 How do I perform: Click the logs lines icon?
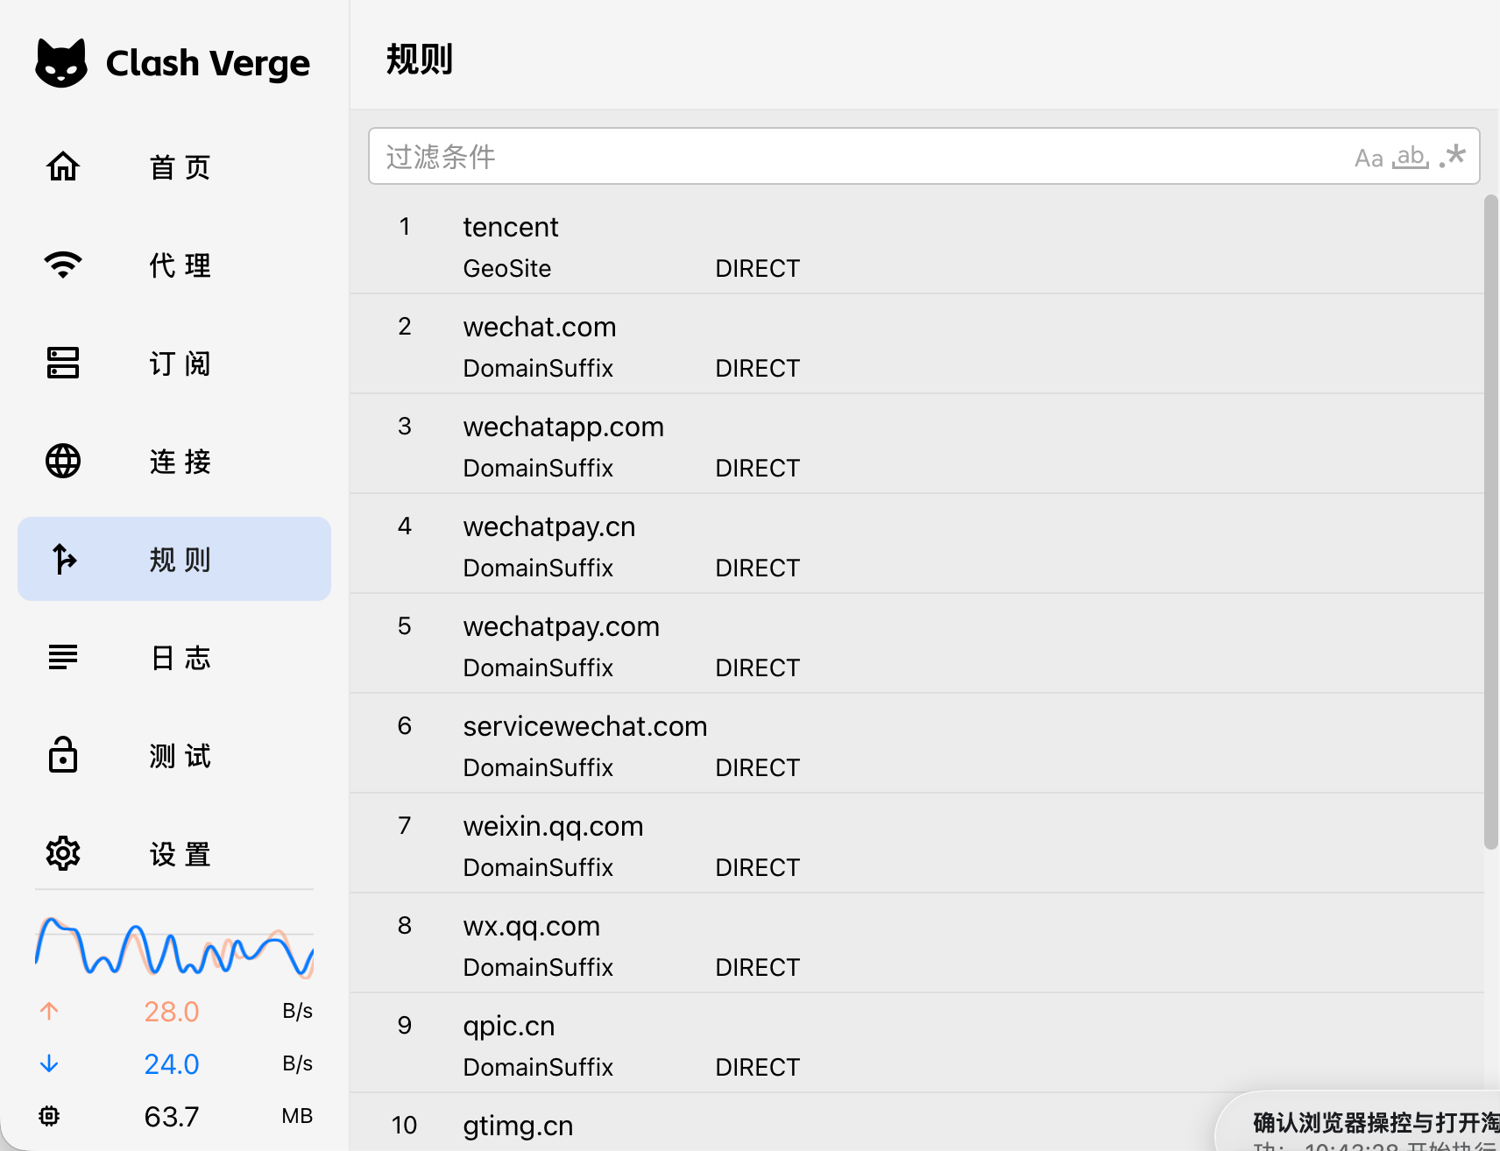(x=63, y=657)
